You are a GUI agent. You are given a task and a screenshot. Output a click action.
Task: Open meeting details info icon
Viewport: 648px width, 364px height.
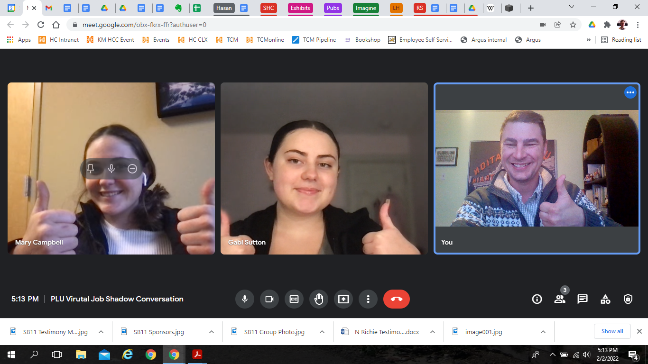pyautogui.click(x=537, y=299)
